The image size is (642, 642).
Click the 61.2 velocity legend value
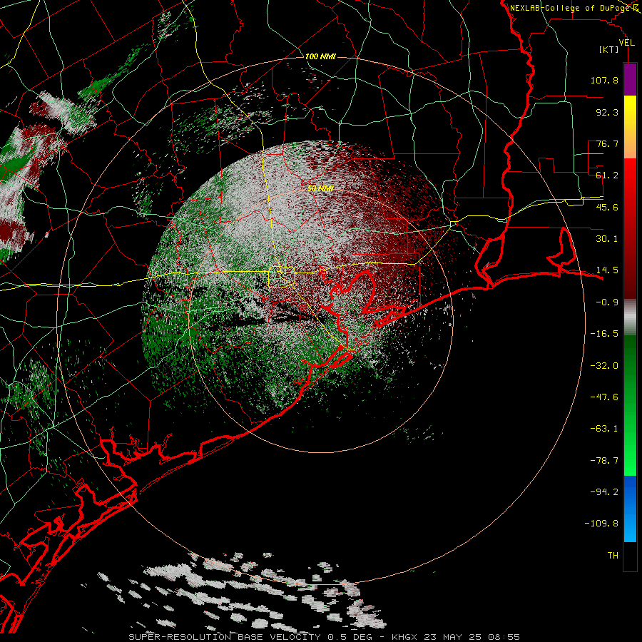click(x=607, y=175)
